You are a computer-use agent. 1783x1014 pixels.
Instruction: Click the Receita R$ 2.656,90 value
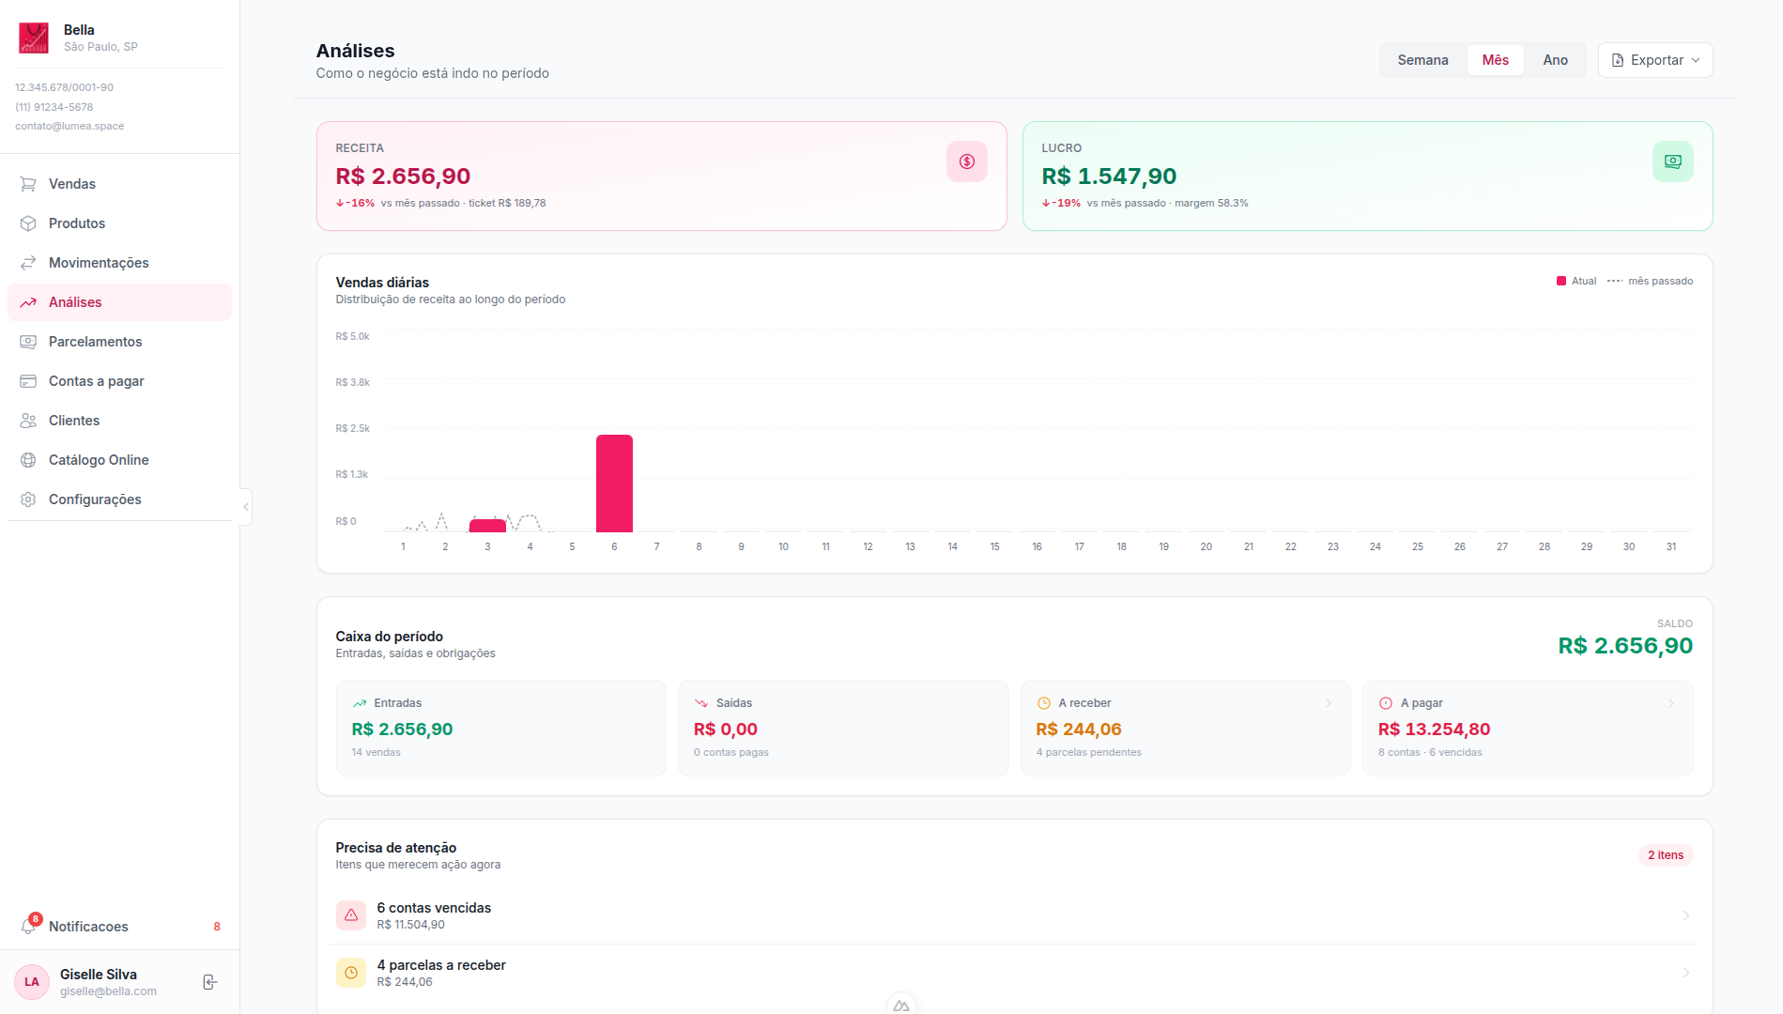(x=403, y=177)
